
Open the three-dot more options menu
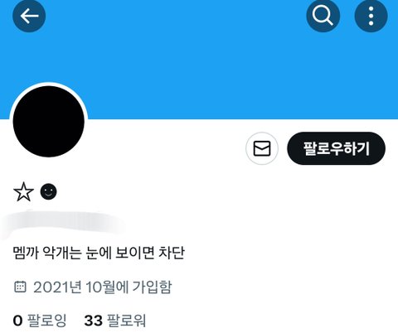point(371,16)
